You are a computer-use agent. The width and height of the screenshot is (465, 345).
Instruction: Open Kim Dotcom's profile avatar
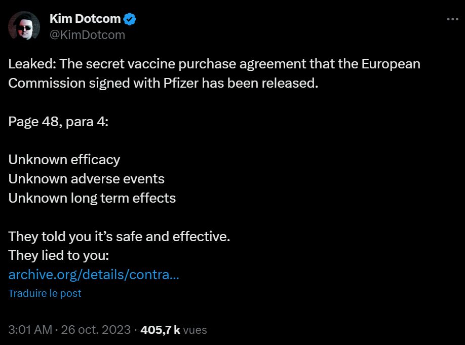point(24,26)
